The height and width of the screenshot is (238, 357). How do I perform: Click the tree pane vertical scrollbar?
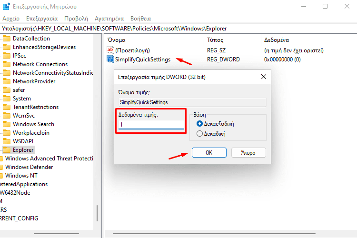(97, 213)
